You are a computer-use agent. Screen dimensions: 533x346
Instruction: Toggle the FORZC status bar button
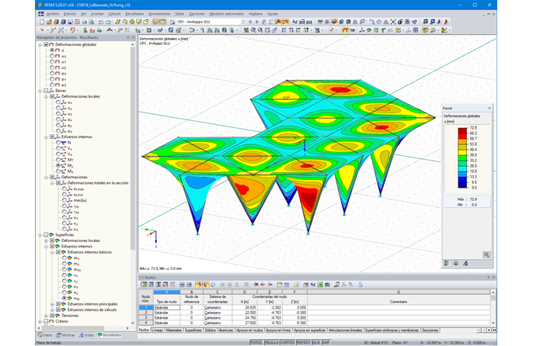pos(256,343)
